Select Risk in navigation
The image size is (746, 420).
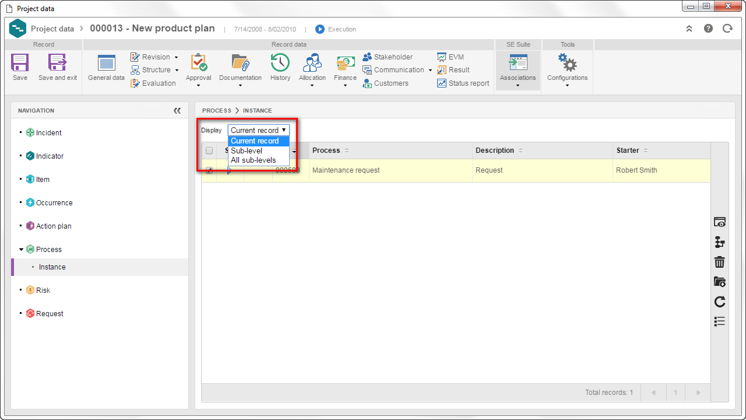click(38, 290)
